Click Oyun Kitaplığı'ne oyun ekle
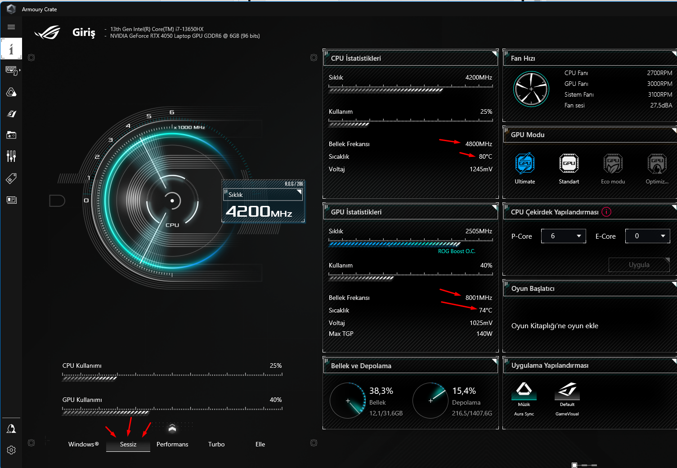The image size is (677, 468). [555, 326]
